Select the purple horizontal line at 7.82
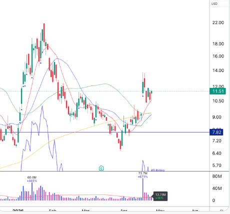Screen dimensions: 230x214 104,132
